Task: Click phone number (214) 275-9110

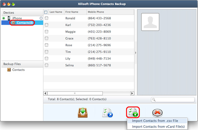Action: (99, 52)
